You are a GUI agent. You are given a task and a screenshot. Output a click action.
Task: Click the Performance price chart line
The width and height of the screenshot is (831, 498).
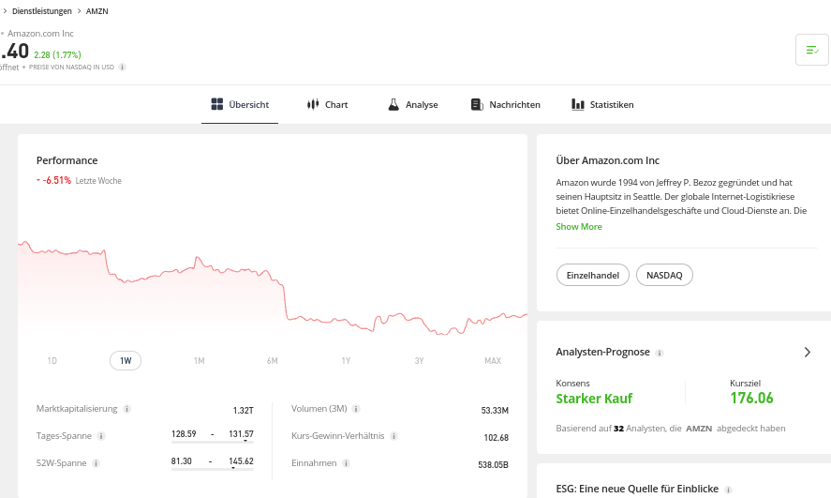coord(273,286)
